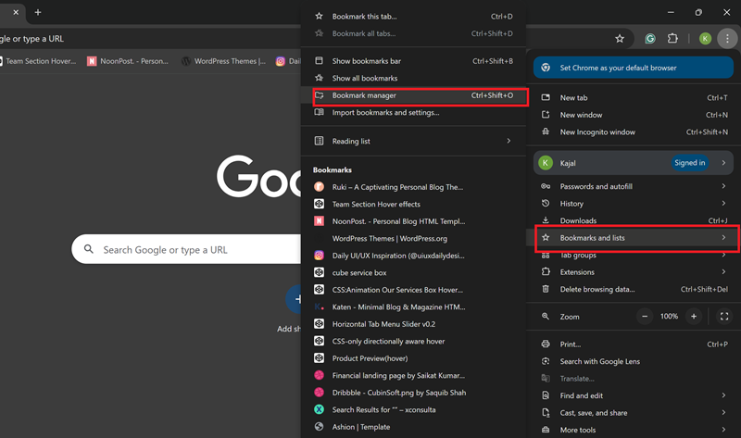Select Bookmark this tab option
741x438 pixels.
click(x=413, y=16)
